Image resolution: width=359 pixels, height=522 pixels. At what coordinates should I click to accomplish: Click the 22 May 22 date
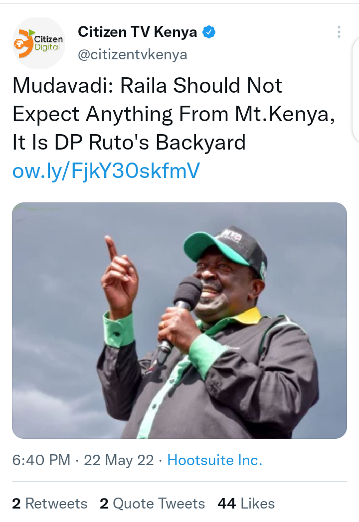(119, 460)
